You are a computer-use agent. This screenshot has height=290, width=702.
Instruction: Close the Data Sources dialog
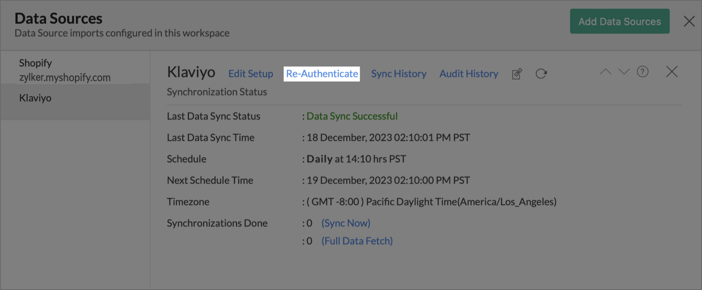pyautogui.click(x=689, y=21)
